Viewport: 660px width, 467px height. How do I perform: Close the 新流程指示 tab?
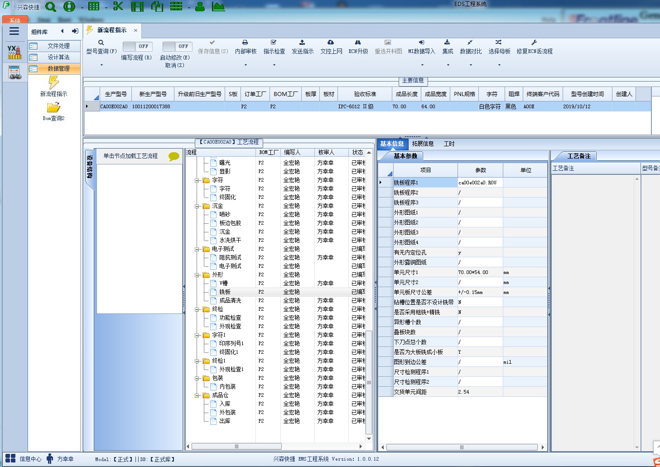(135, 30)
